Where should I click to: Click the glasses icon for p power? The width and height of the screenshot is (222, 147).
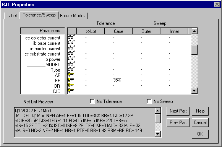click(71, 58)
